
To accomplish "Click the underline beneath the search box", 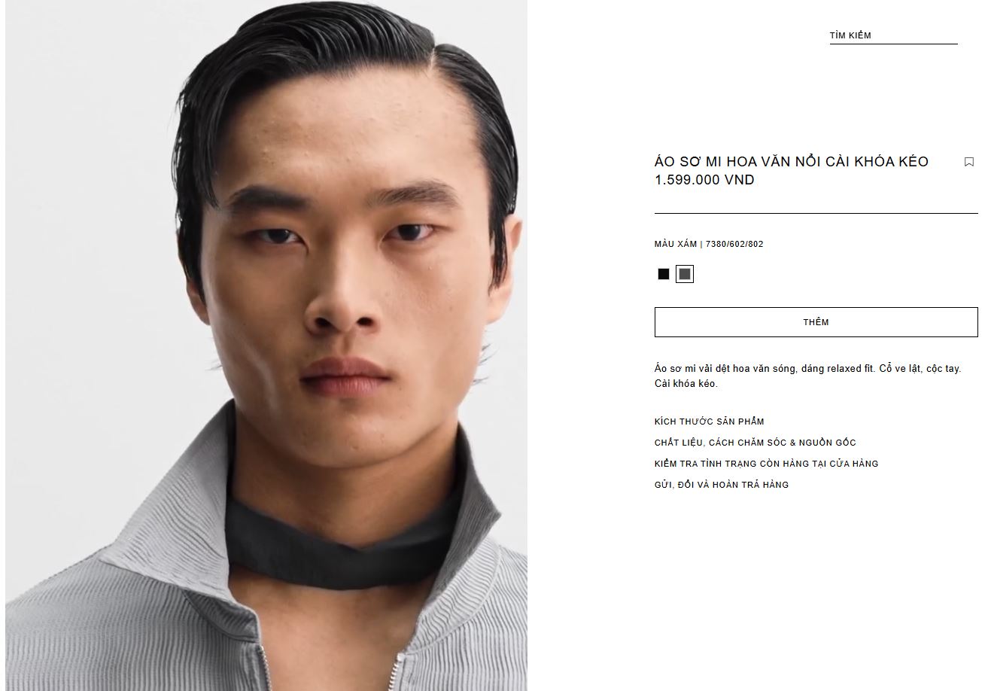I will [893, 44].
